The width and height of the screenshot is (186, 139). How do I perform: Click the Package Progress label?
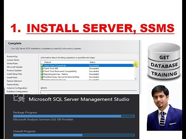point(25,112)
